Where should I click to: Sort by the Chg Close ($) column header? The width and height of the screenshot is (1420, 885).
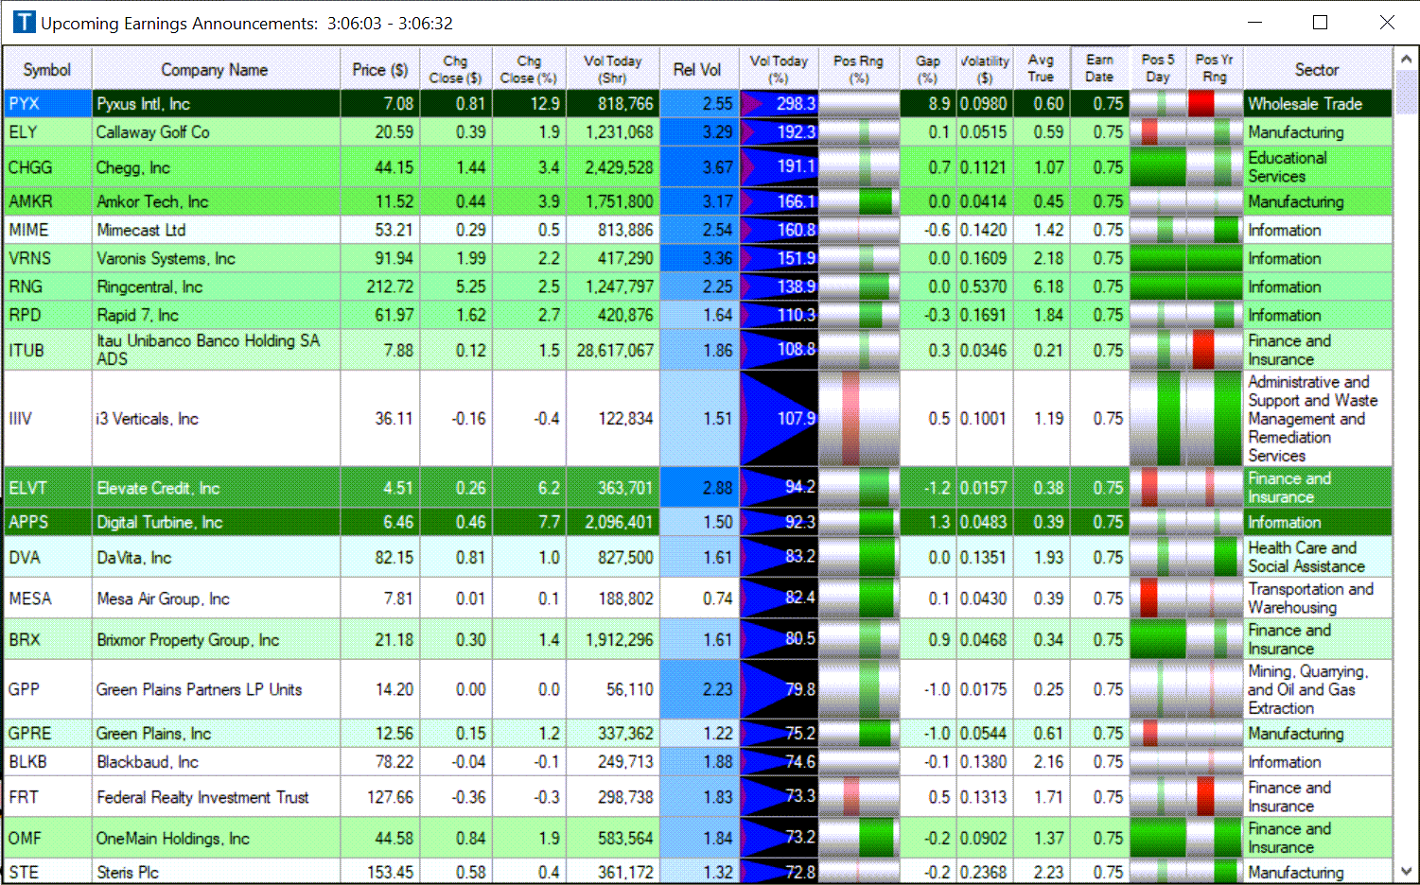[x=455, y=69]
